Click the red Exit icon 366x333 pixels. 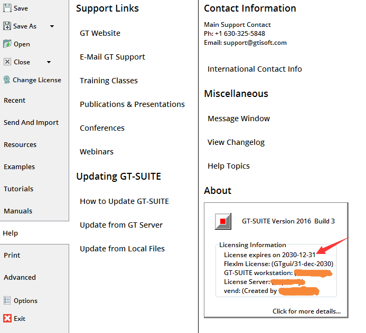[x=7, y=318]
